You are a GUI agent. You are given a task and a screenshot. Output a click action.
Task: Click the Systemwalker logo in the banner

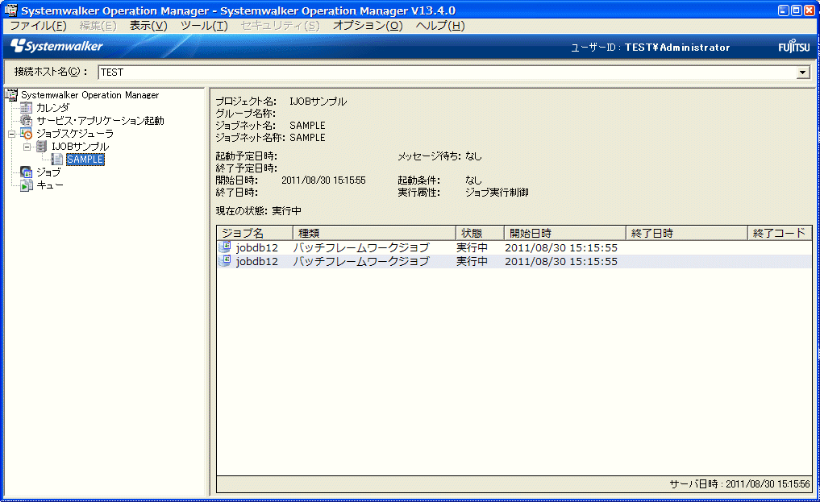coord(57,46)
